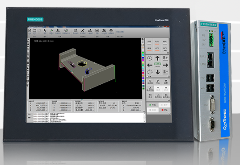The height and width of the screenshot is (165, 240).
Task: Rotate negative with the circular minus icon
Action: (x=150, y=72)
